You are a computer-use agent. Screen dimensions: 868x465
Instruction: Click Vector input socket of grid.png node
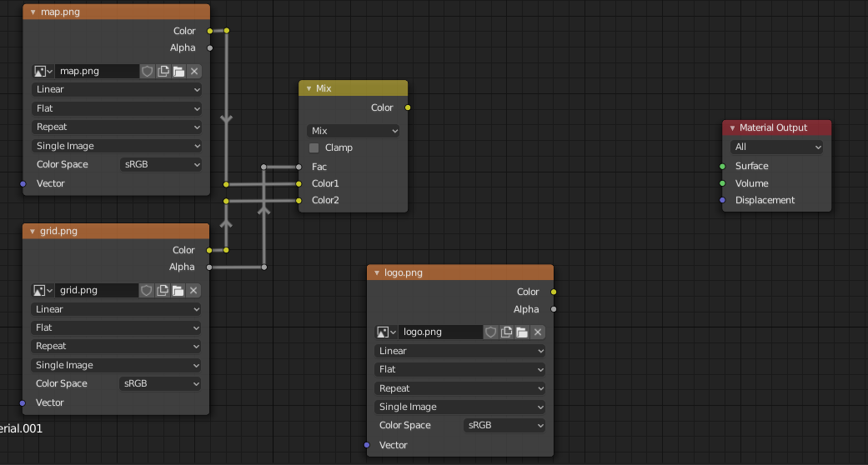(x=23, y=403)
